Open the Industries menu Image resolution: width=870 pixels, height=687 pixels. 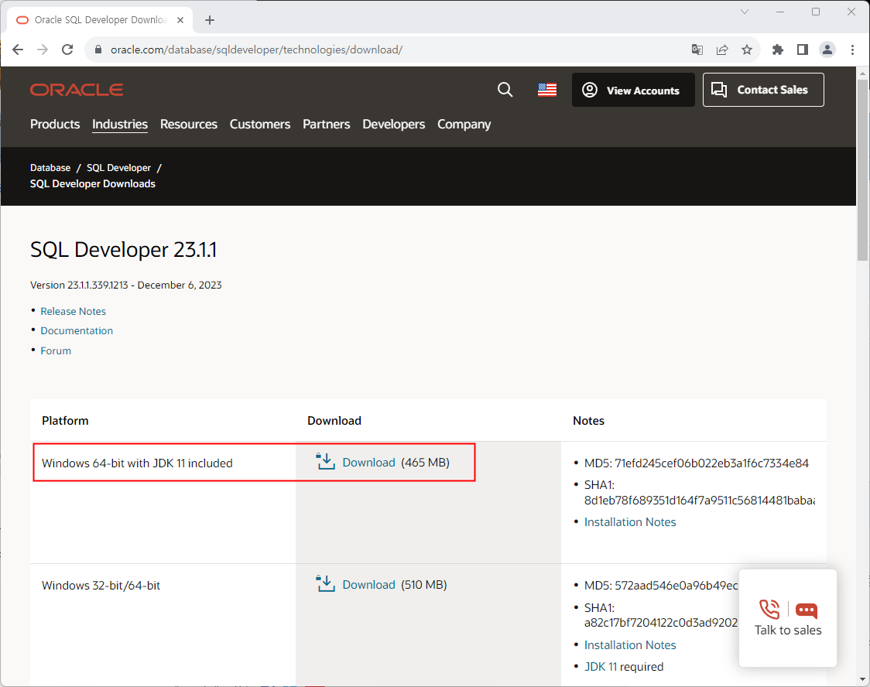[120, 125]
